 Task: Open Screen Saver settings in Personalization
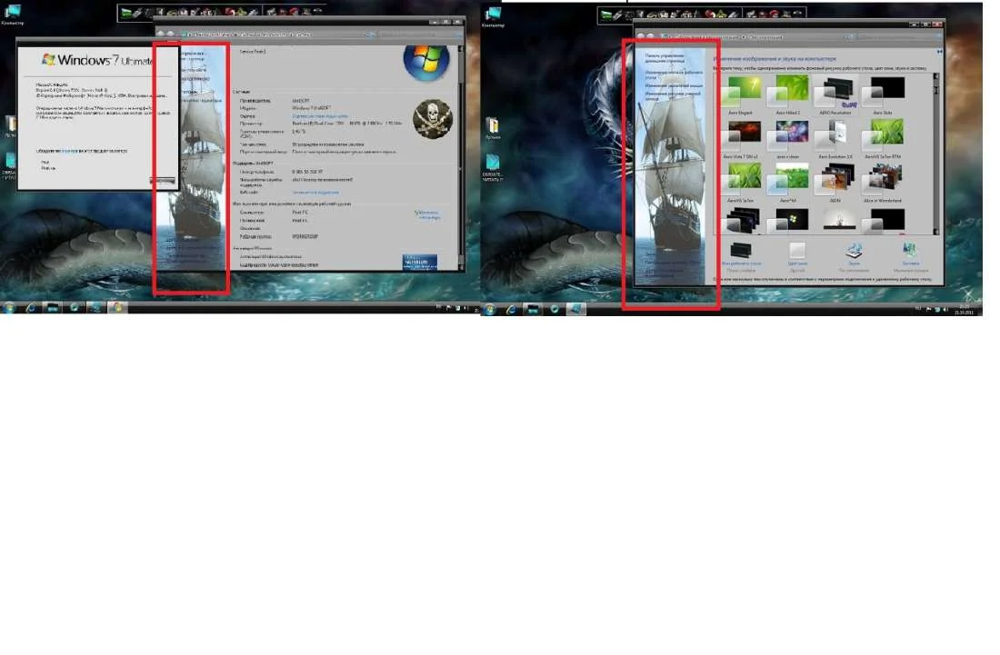point(911,255)
